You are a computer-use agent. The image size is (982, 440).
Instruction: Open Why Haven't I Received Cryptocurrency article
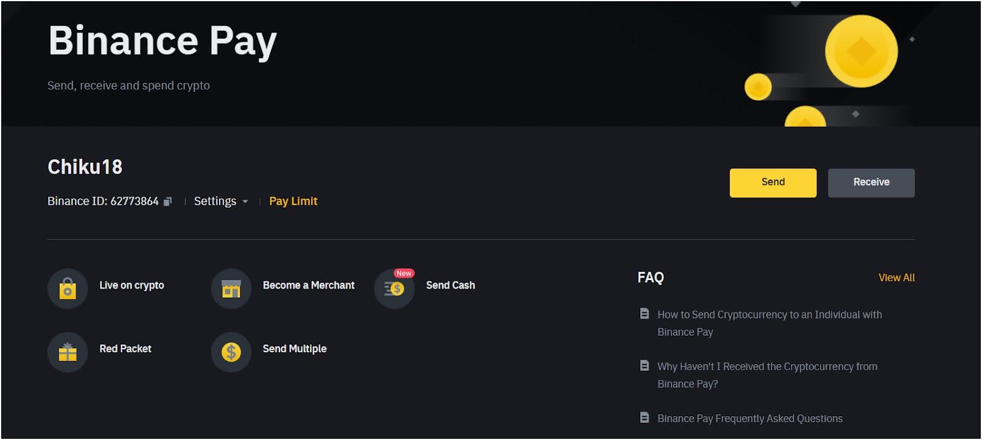(767, 375)
